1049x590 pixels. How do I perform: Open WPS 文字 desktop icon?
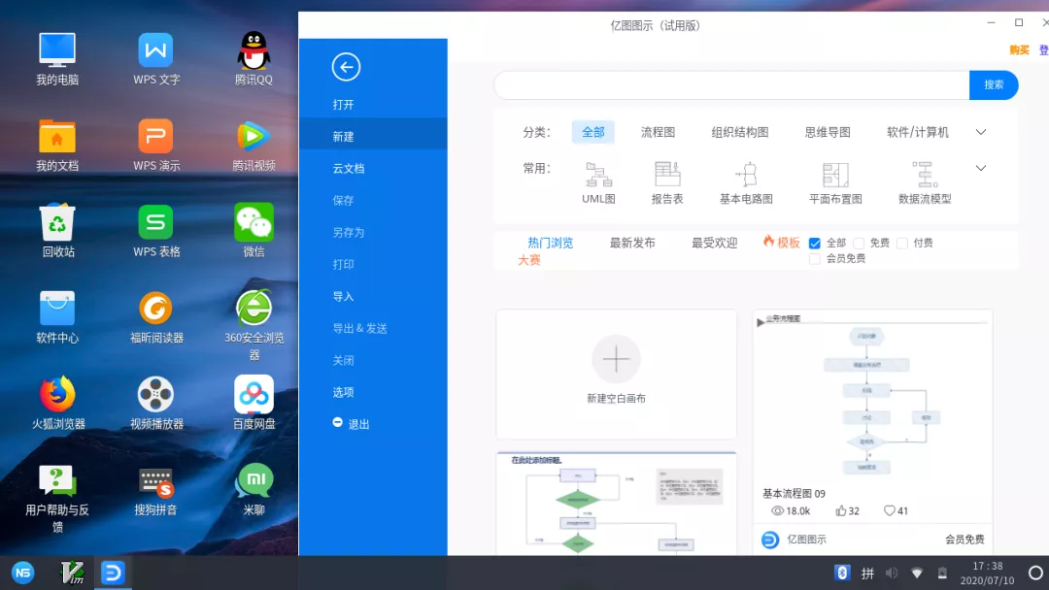155,59
